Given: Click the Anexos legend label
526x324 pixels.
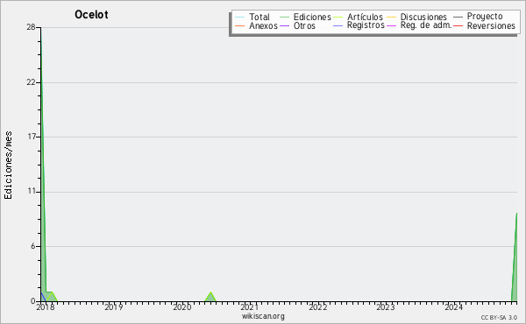Looking at the screenshot, I should click(263, 25).
